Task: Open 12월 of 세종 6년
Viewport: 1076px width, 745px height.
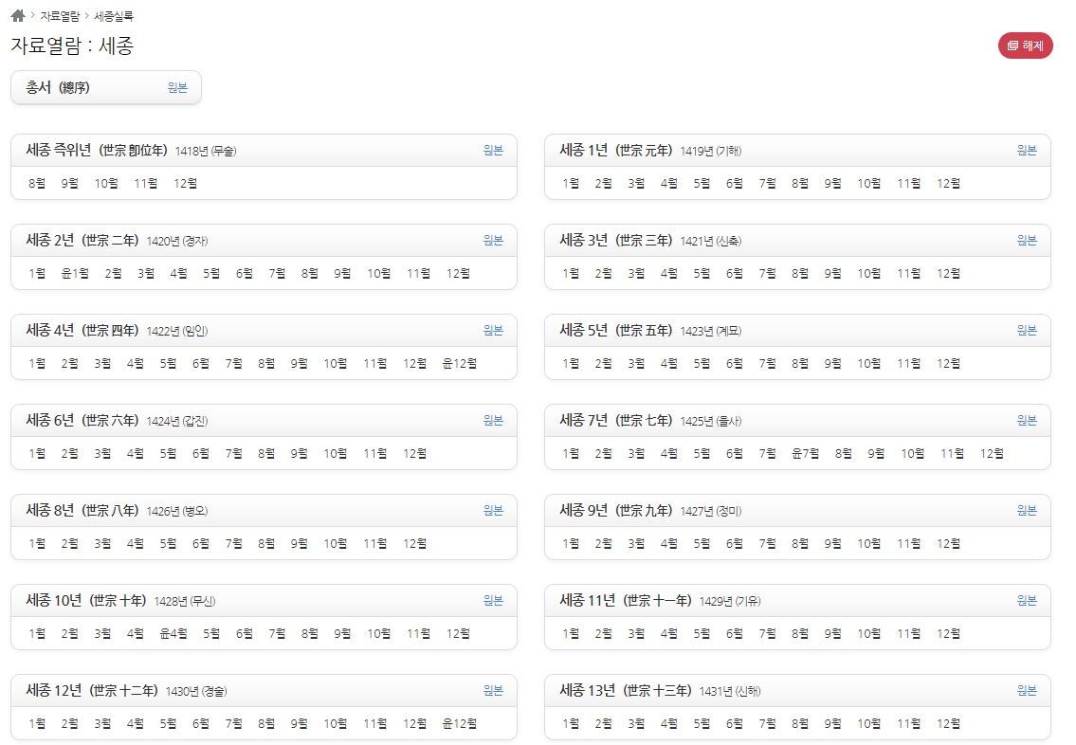Action: [416, 453]
